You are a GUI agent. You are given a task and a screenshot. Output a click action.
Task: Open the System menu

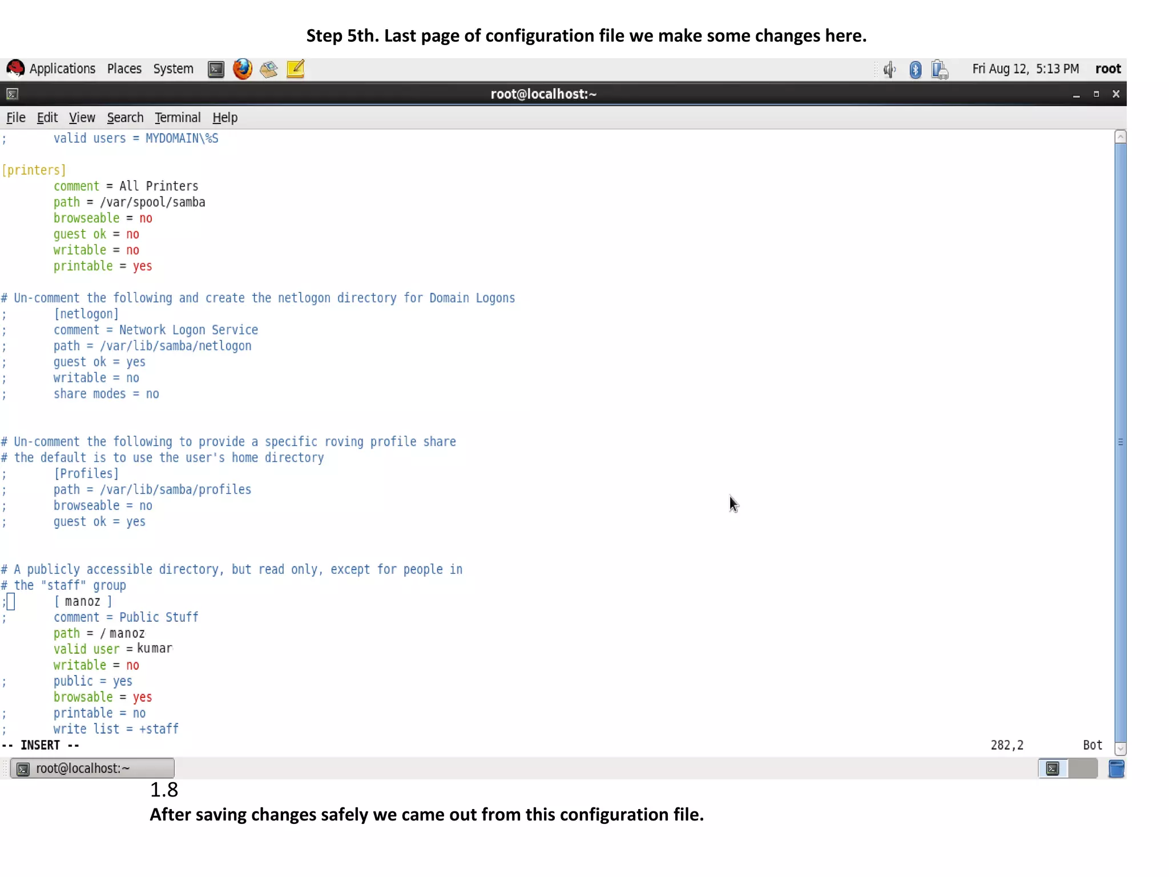[173, 69]
